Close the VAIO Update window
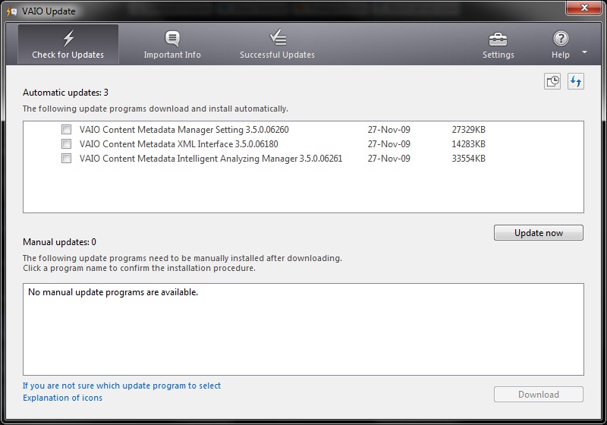 (584, 8)
